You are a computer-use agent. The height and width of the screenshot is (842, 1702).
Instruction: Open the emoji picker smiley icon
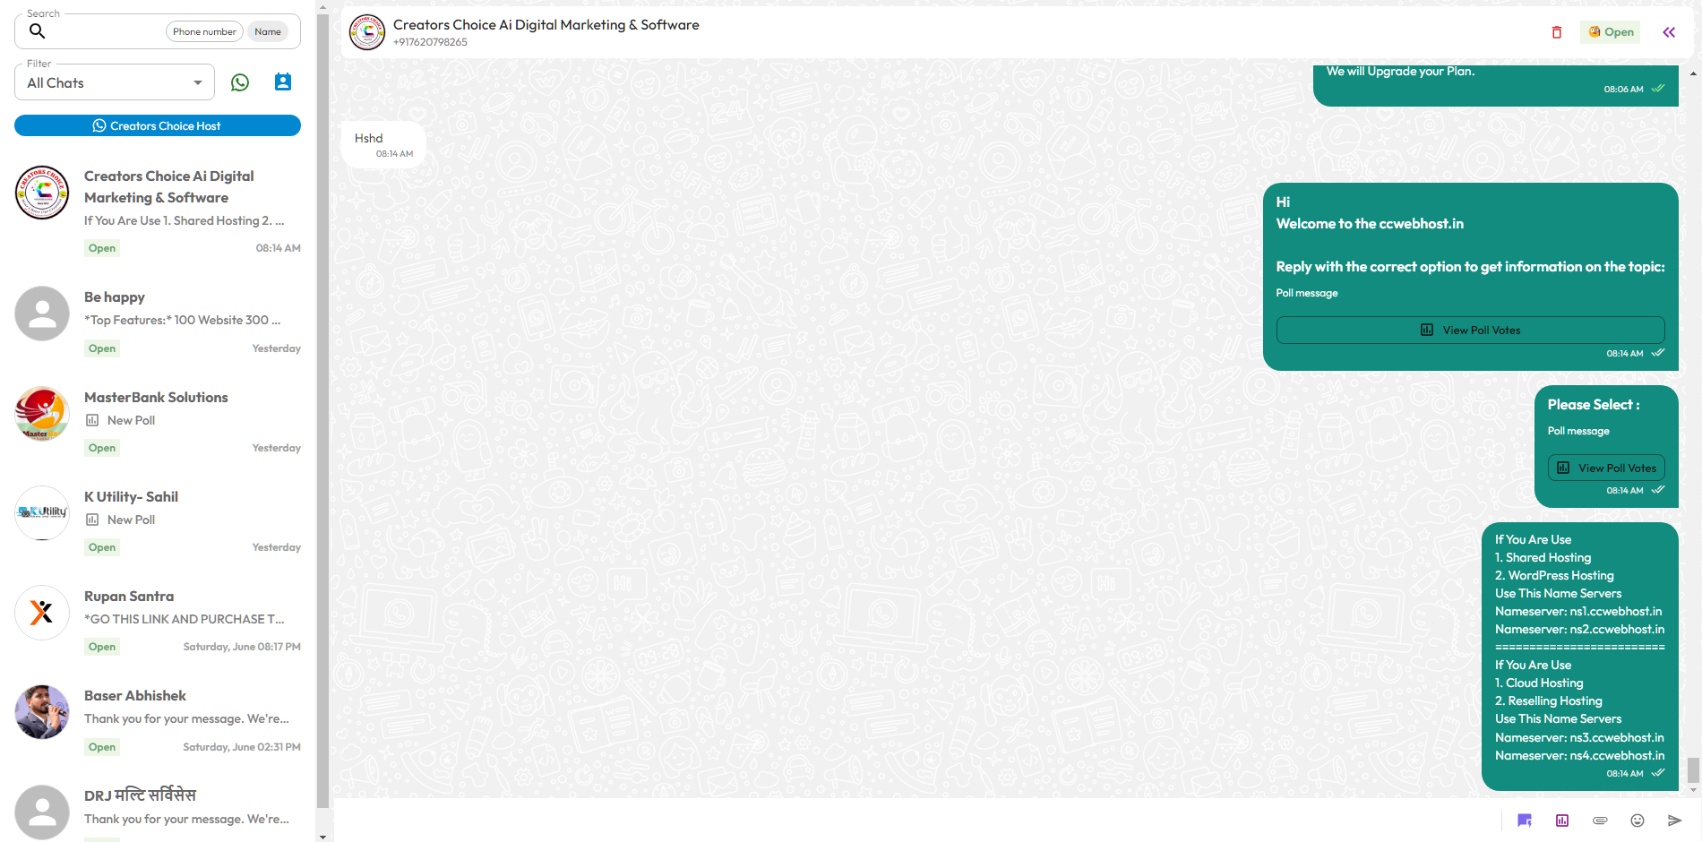[x=1638, y=821]
